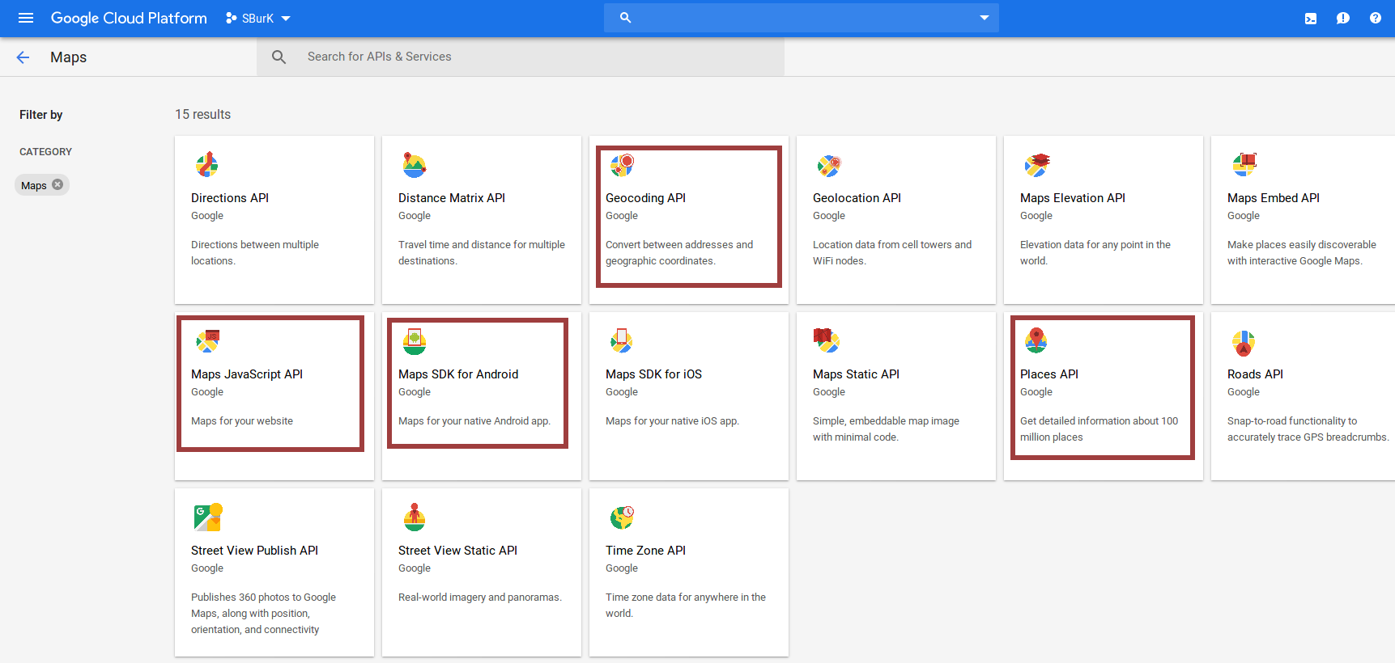Click 'Publishes 360 photos to Google' text
Viewport: 1395px width, 663px height.
263,614
